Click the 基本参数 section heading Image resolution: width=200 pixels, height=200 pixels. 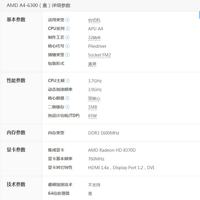click(16, 20)
